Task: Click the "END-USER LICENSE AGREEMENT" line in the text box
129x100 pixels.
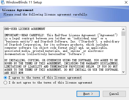Action: coord(25,29)
